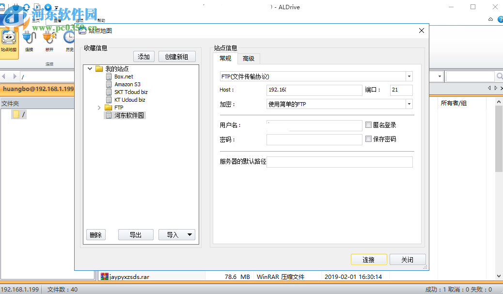Open the FTP protocol dropdown
The width and height of the screenshot is (503, 294).
(409, 76)
